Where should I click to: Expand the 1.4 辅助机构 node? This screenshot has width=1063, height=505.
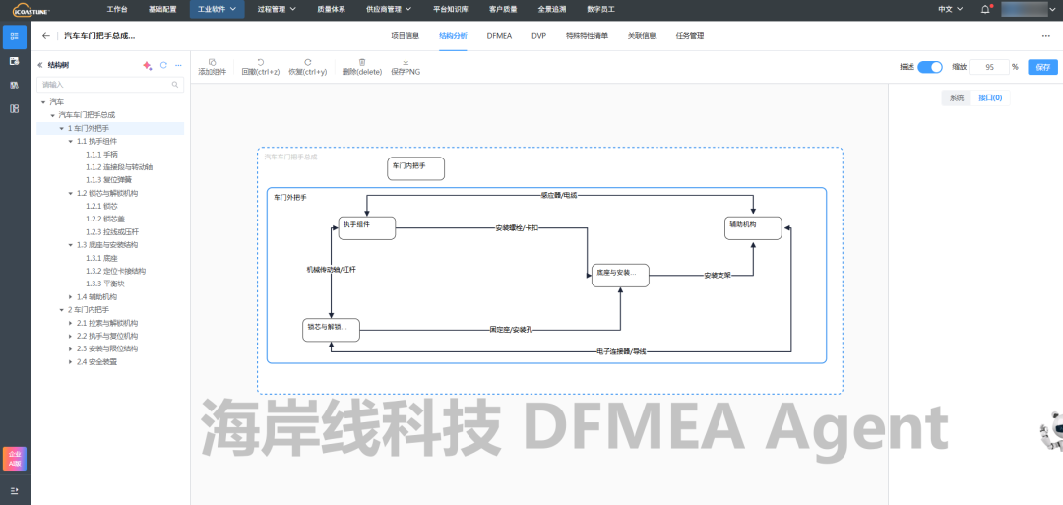point(71,297)
